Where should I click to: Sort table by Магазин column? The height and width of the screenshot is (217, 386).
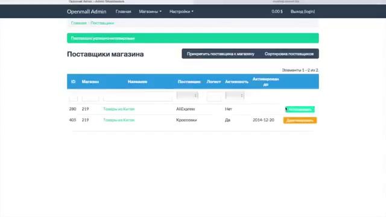pyautogui.click(x=90, y=82)
